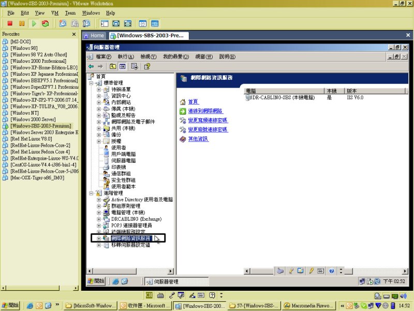Suspend the virtual machine with pause icon
Viewport: 414px width, 311px height.
click(x=22, y=23)
